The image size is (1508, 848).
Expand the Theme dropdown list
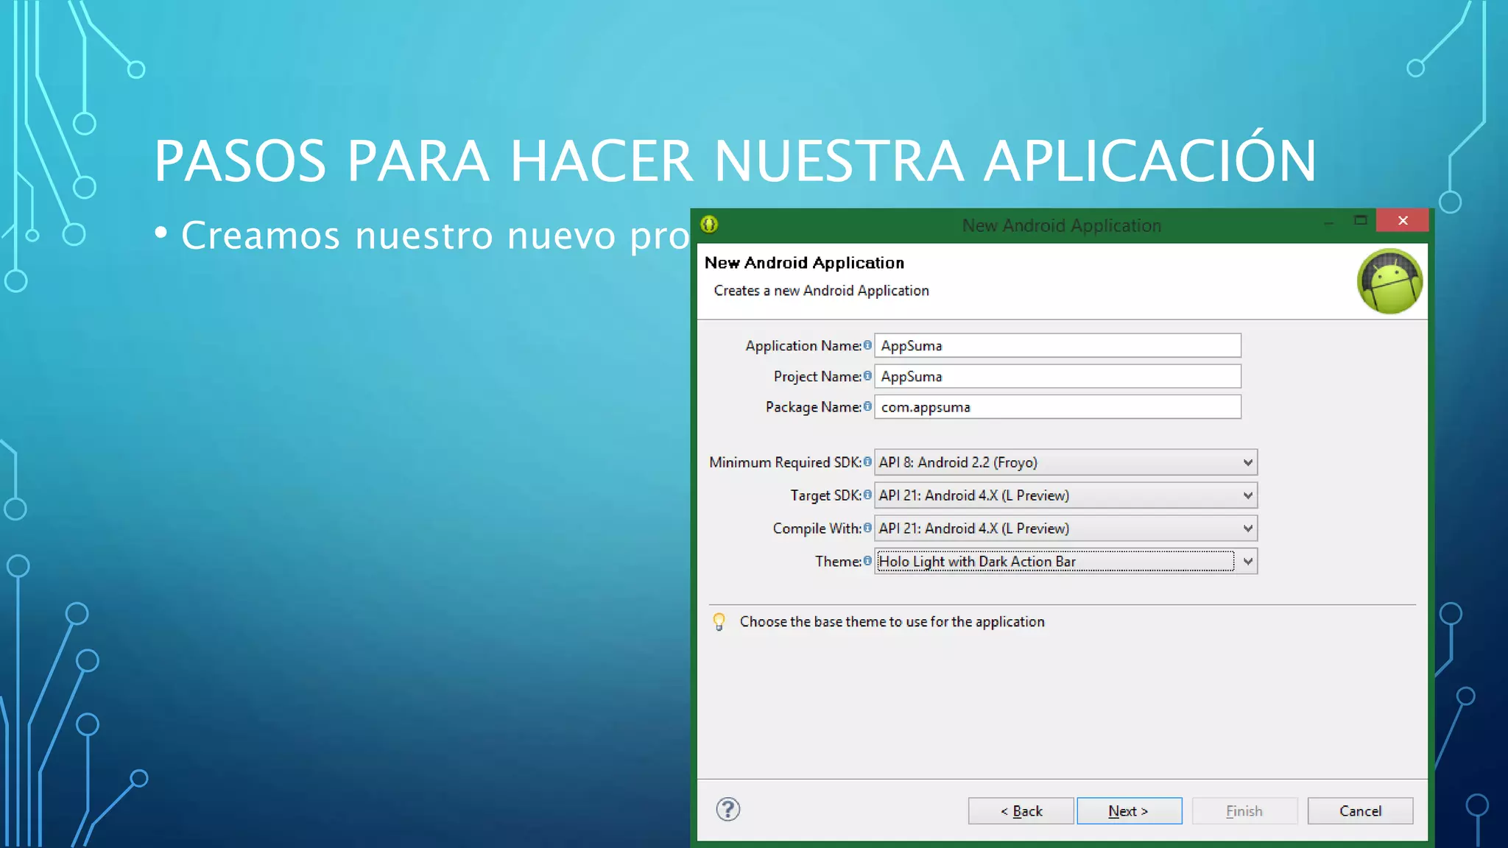tap(1247, 562)
